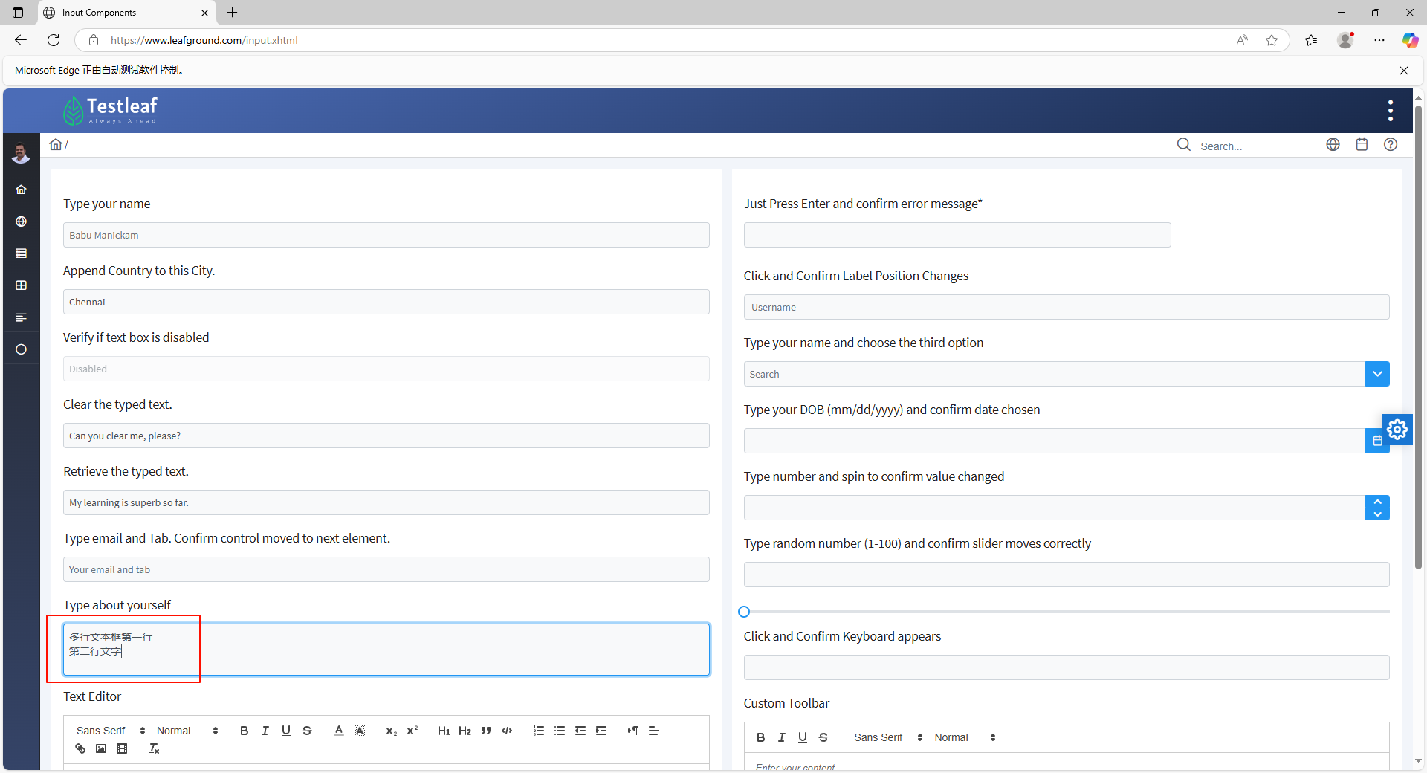Toggle strikethrough in the Custom Toolbar
The height and width of the screenshot is (773, 1427).
823,737
